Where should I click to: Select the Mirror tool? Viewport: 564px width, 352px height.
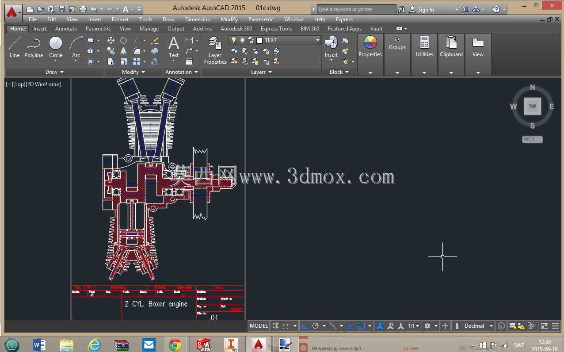[x=124, y=51]
